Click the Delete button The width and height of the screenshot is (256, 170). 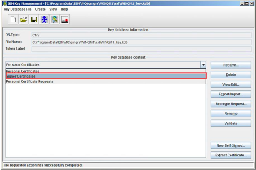tap(231, 75)
